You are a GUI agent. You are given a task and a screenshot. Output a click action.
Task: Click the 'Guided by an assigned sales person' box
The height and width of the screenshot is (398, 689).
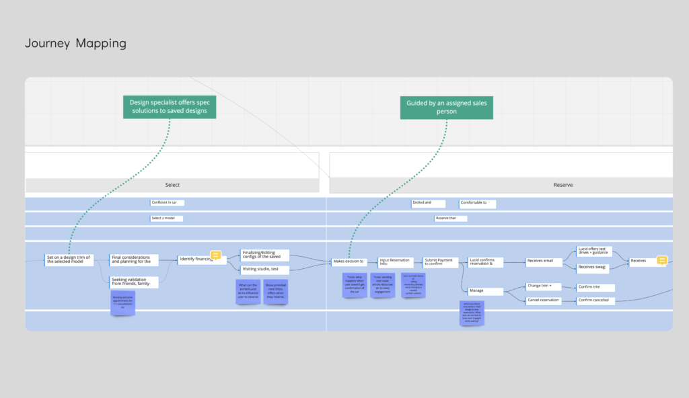click(x=447, y=107)
